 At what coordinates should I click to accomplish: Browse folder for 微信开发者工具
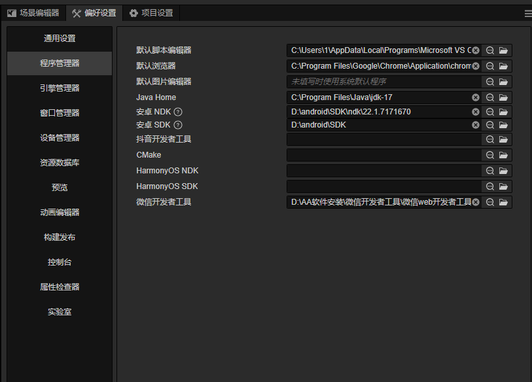coord(503,202)
